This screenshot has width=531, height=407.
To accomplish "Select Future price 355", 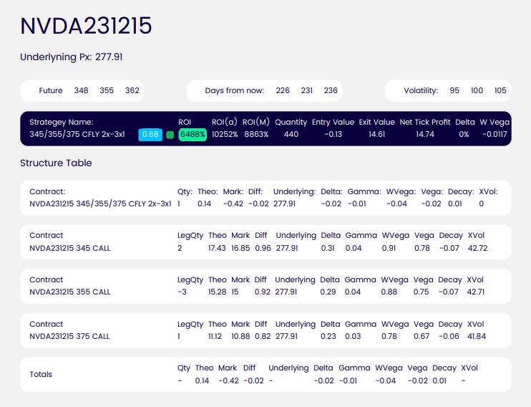I will click(107, 91).
